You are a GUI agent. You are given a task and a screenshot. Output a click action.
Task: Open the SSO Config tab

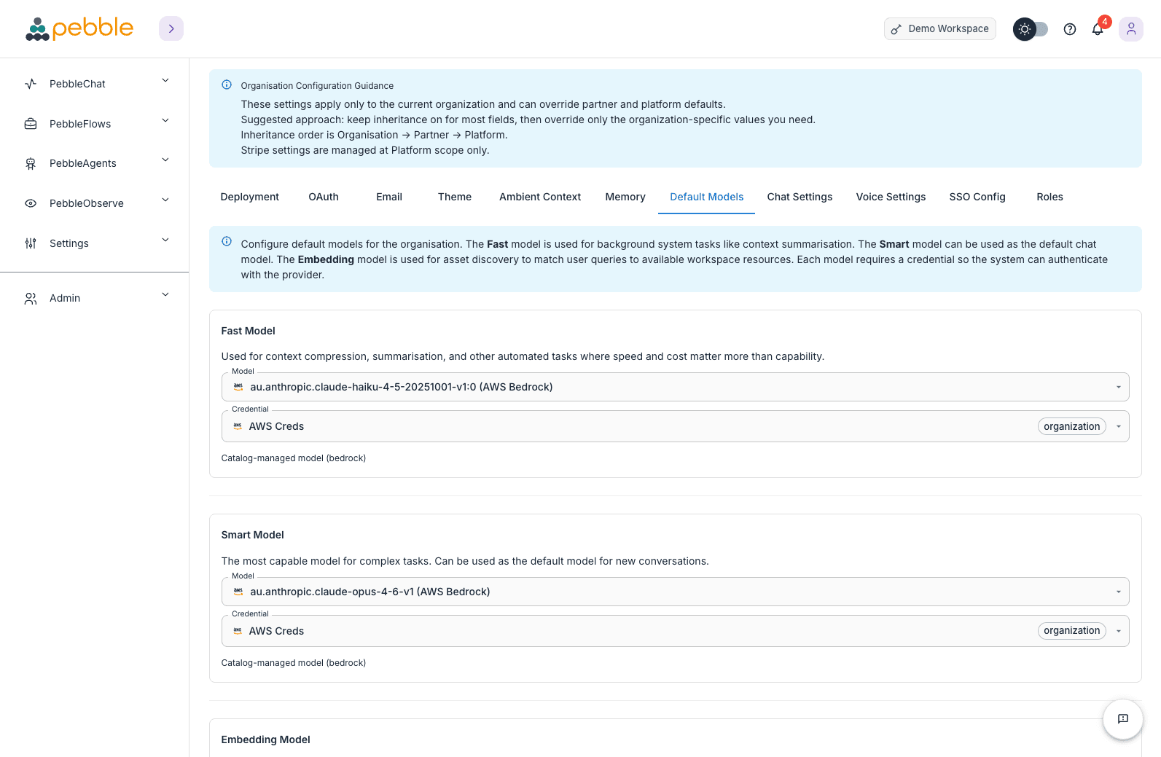pyautogui.click(x=977, y=197)
